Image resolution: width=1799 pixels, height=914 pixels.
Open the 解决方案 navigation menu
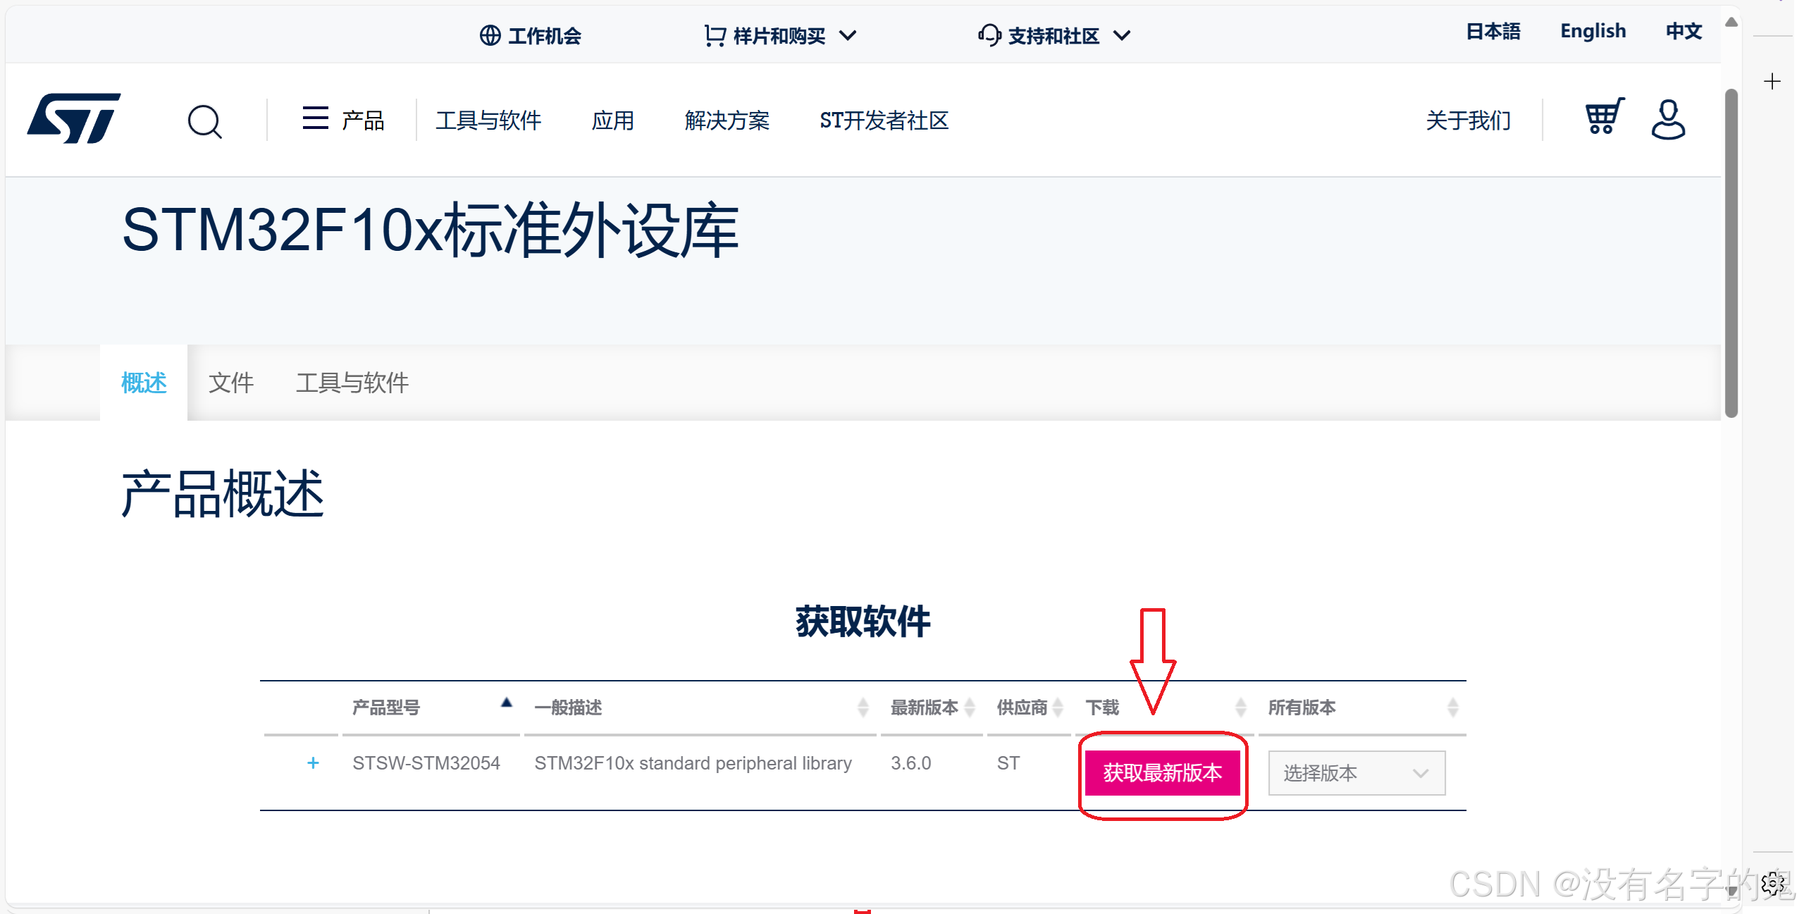tap(727, 121)
